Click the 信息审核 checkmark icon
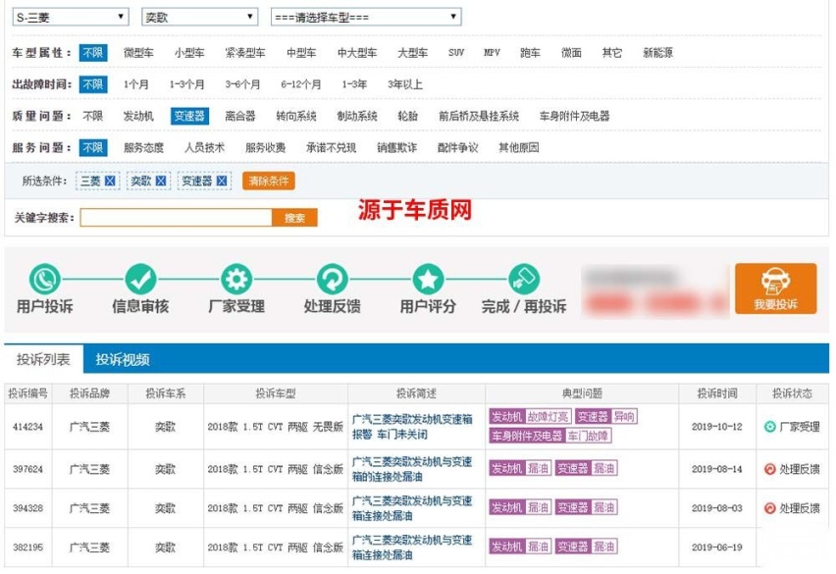 click(x=140, y=279)
